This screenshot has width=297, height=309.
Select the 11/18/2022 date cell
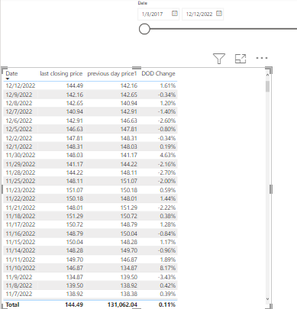tap(21, 216)
